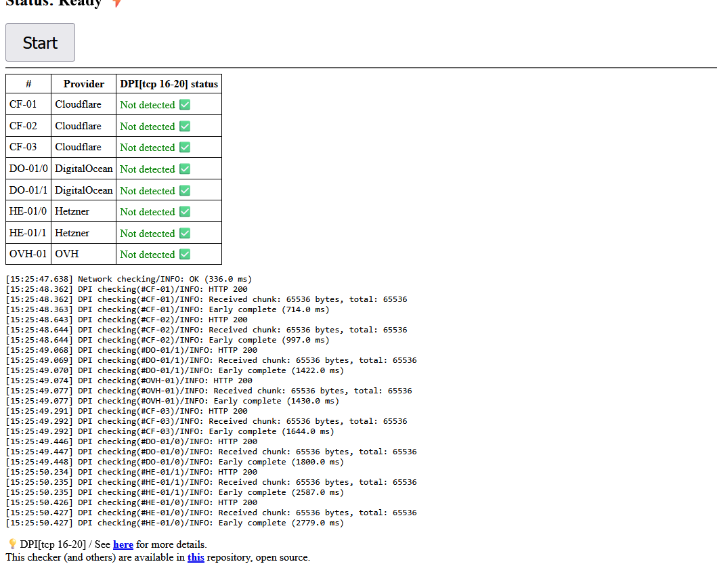Viewport: 717px width, 585px height.
Task: Open the 'this' repository link
Action: pos(196,557)
